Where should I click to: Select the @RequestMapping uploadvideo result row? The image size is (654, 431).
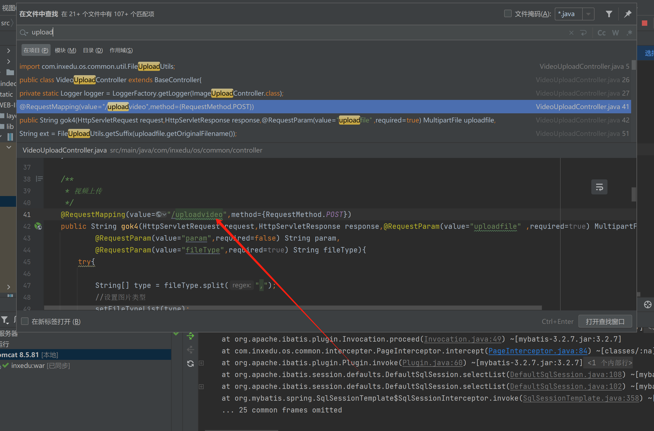click(x=324, y=107)
